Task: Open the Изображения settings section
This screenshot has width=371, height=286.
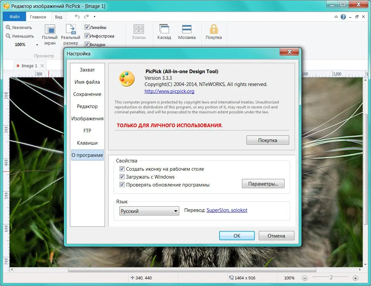Action: coord(87,119)
